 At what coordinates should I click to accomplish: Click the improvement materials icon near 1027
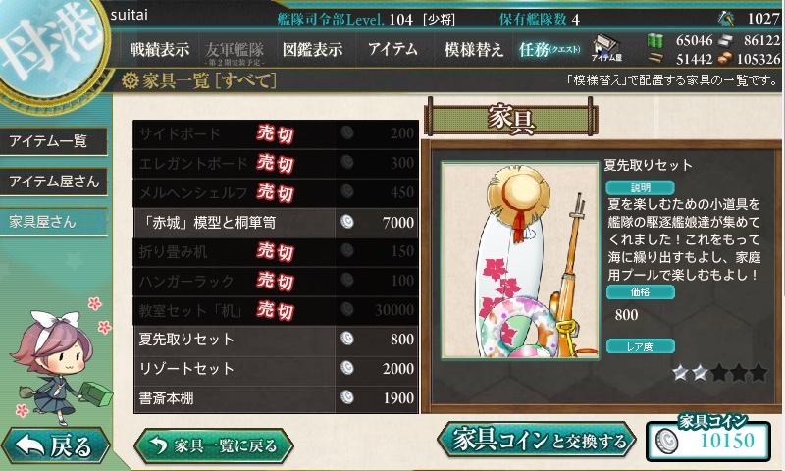(725, 19)
